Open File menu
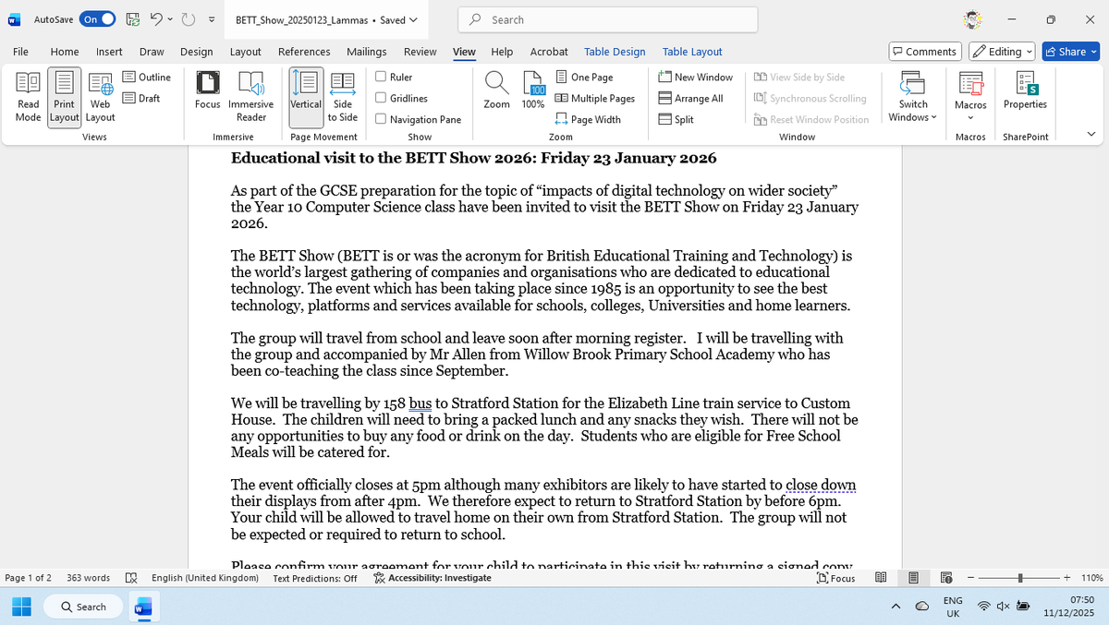The image size is (1109, 625). coord(20,52)
